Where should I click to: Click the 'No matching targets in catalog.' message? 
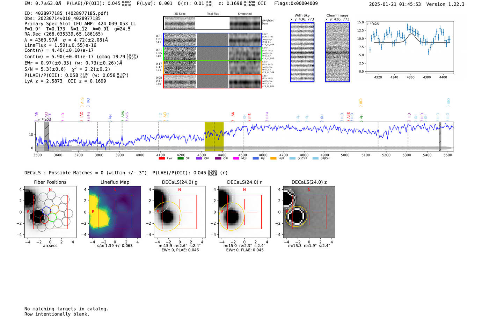66,309
